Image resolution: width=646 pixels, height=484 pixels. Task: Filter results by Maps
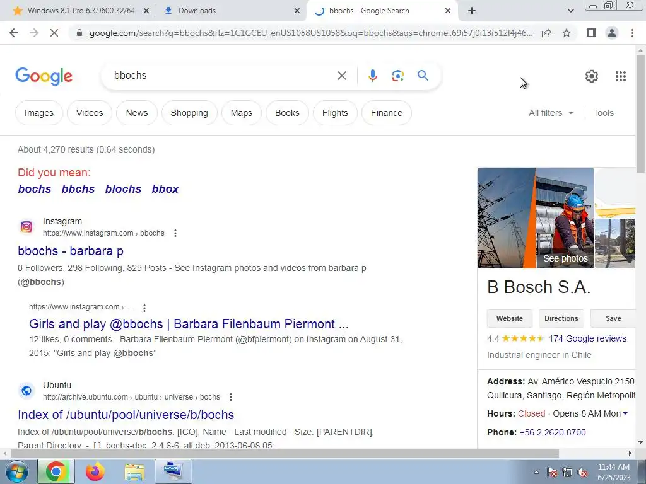tap(242, 113)
